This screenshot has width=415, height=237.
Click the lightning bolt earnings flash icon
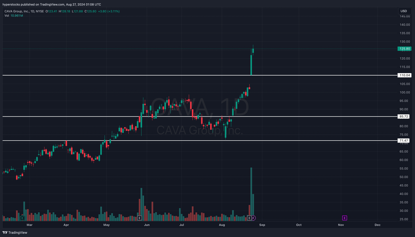tap(253, 218)
